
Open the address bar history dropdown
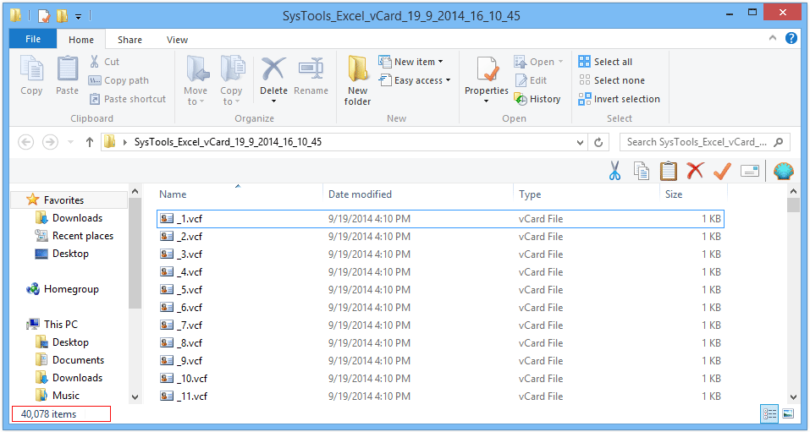(x=580, y=143)
